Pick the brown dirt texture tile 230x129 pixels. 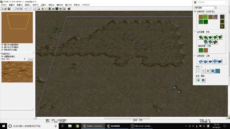point(201,17)
